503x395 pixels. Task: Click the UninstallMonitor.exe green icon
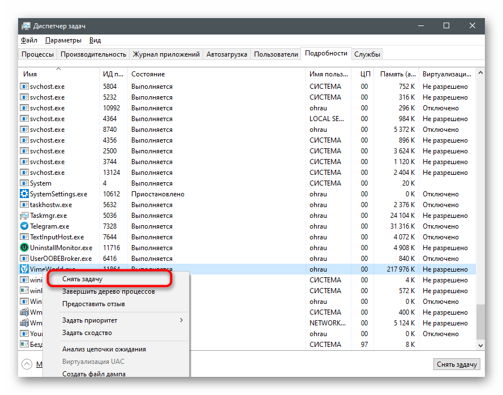point(24,247)
